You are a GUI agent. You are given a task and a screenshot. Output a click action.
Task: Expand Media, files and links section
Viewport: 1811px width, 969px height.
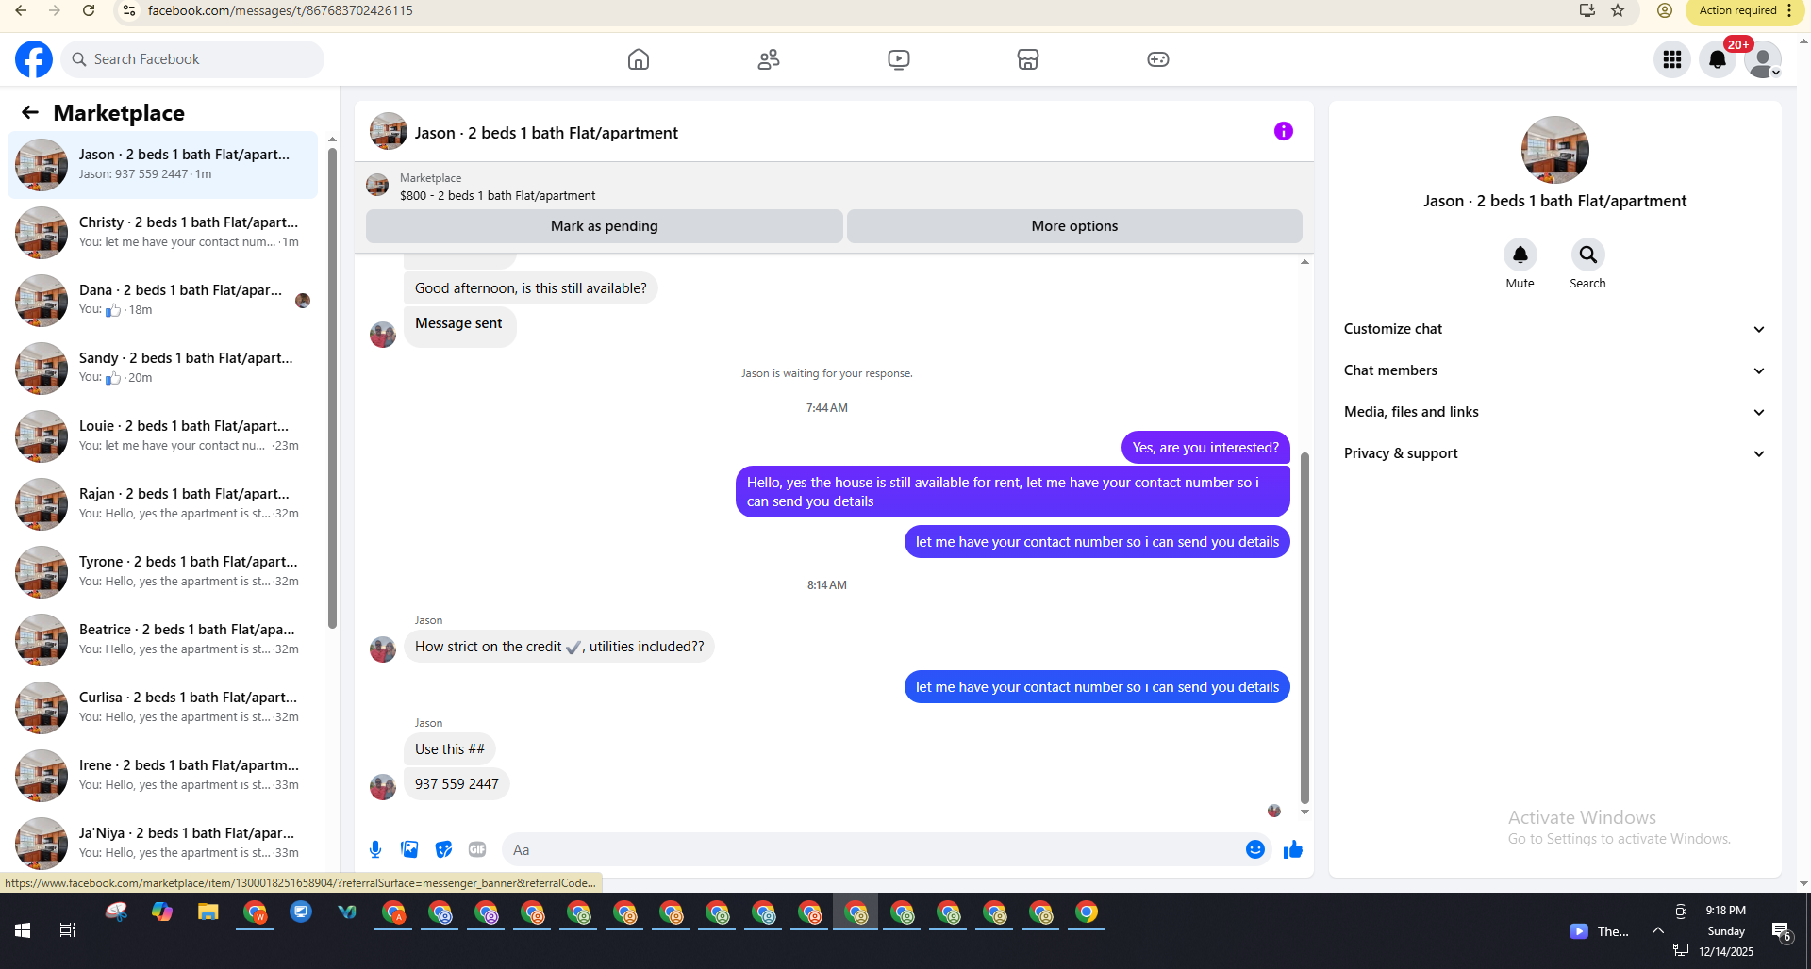coord(1554,412)
